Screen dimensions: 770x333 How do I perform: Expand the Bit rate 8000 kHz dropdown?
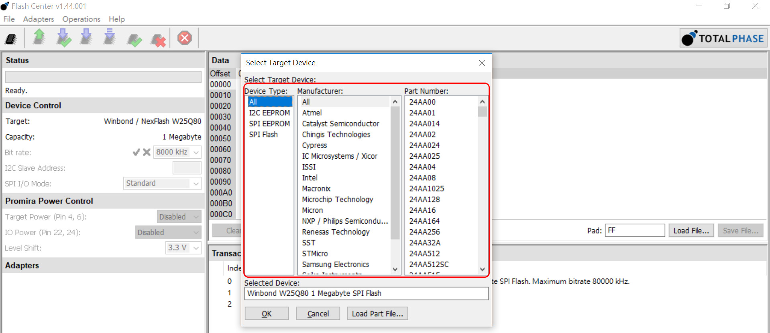click(196, 152)
